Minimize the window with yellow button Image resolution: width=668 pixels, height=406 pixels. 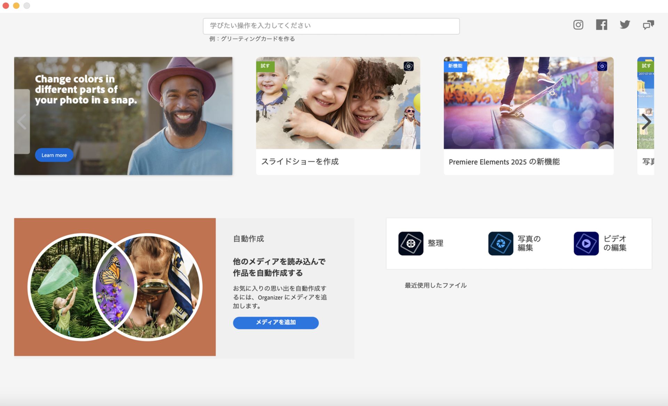[16, 6]
